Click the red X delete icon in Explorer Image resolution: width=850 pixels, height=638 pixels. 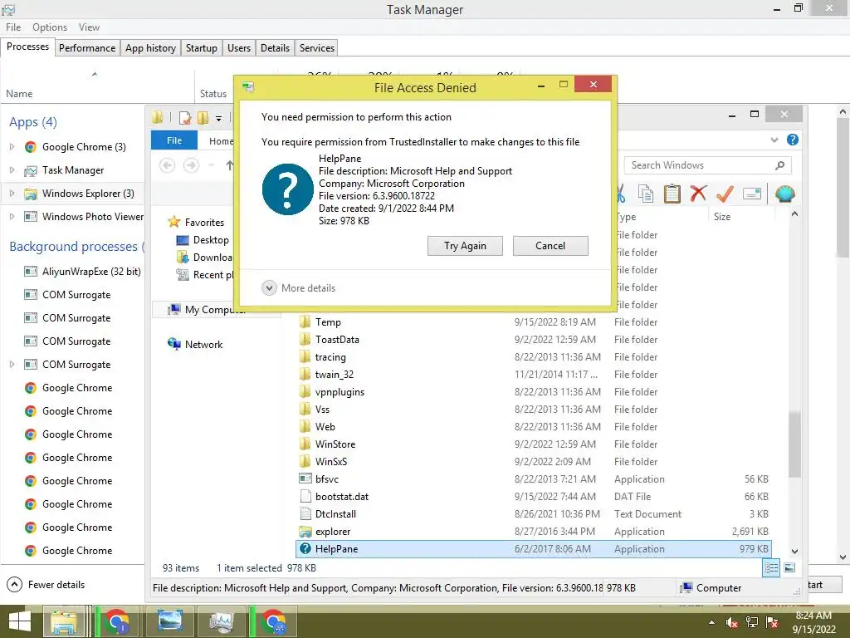[x=698, y=194]
